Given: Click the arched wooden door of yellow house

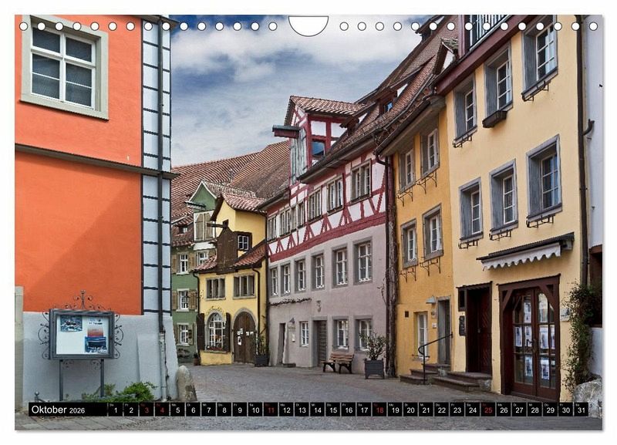Looking at the screenshot, I should [x=244, y=337].
